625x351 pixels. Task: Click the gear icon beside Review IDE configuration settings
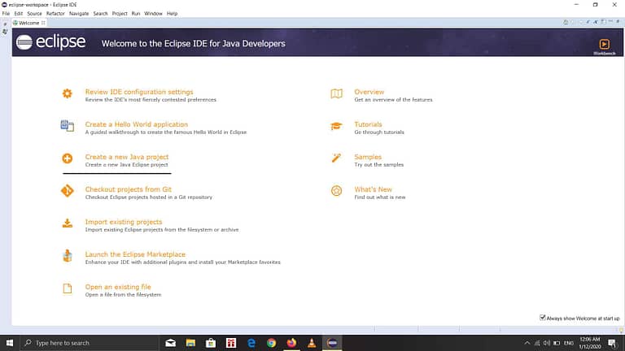click(x=67, y=93)
